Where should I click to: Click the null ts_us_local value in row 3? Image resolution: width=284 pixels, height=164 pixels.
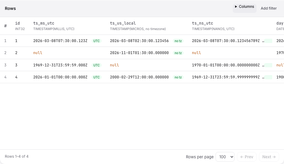pyautogui.click(x=115, y=65)
